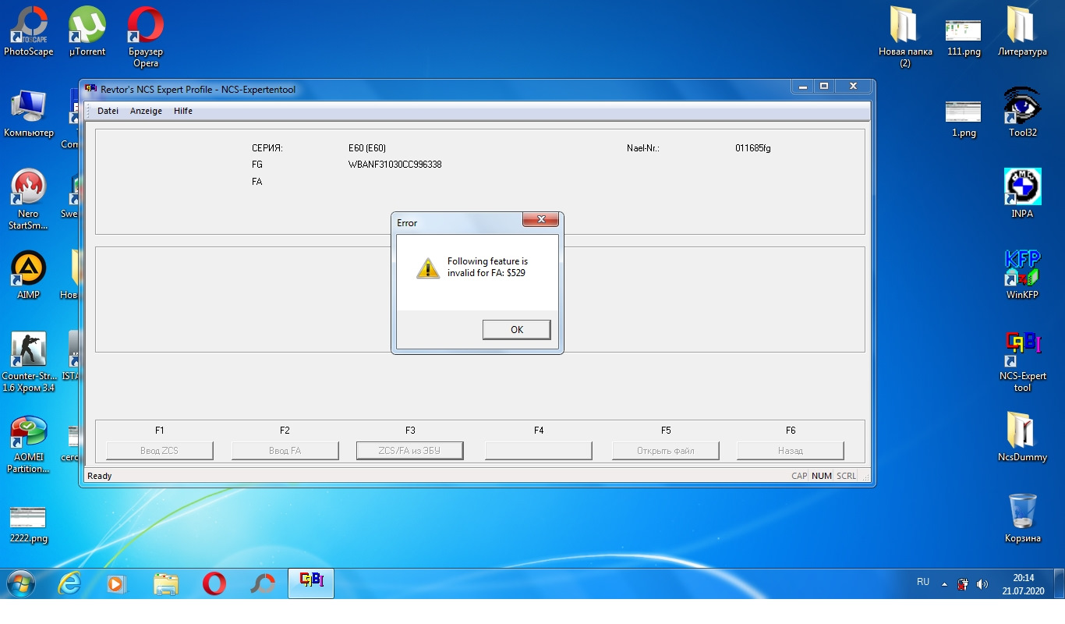Open Opera from the taskbar
The height and width of the screenshot is (624, 1065).
point(214,583)
